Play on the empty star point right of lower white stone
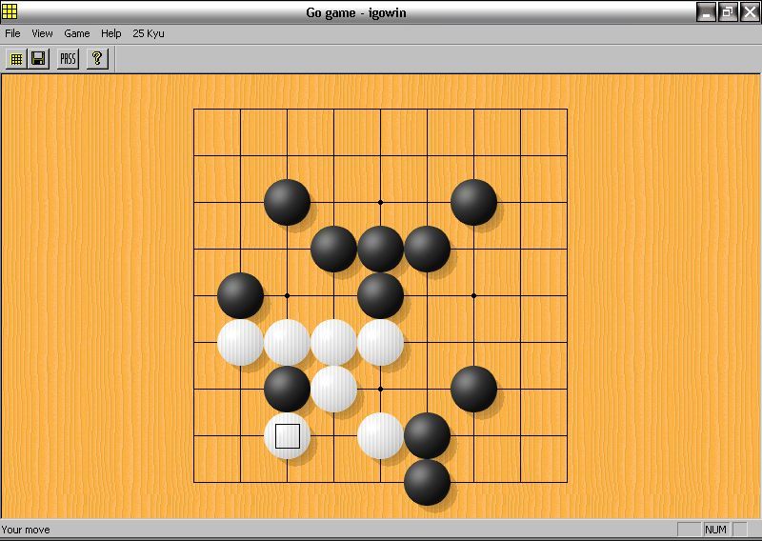Screen dimensions: 762x541 pos(380,389)
